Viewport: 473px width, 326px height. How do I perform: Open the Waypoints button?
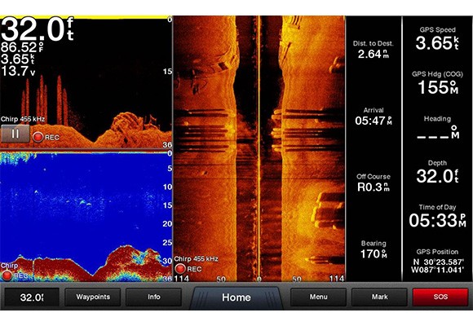93,297
